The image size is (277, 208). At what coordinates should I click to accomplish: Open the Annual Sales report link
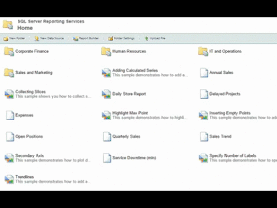(221, 73)
